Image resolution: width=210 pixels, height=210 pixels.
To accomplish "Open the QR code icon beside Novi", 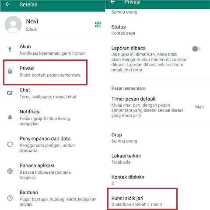I will pyautogui.click(x=98, y=24).
